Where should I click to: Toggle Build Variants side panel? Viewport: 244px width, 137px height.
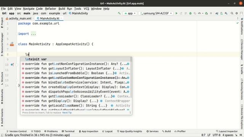(x=2, y=118)
